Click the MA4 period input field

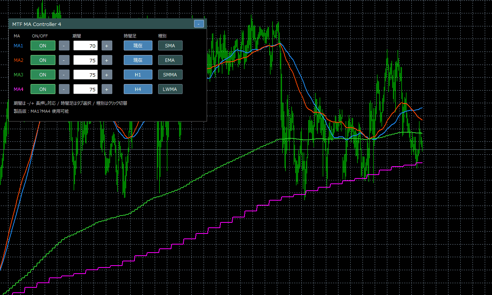pyautogui.click(x=86, y=89)
